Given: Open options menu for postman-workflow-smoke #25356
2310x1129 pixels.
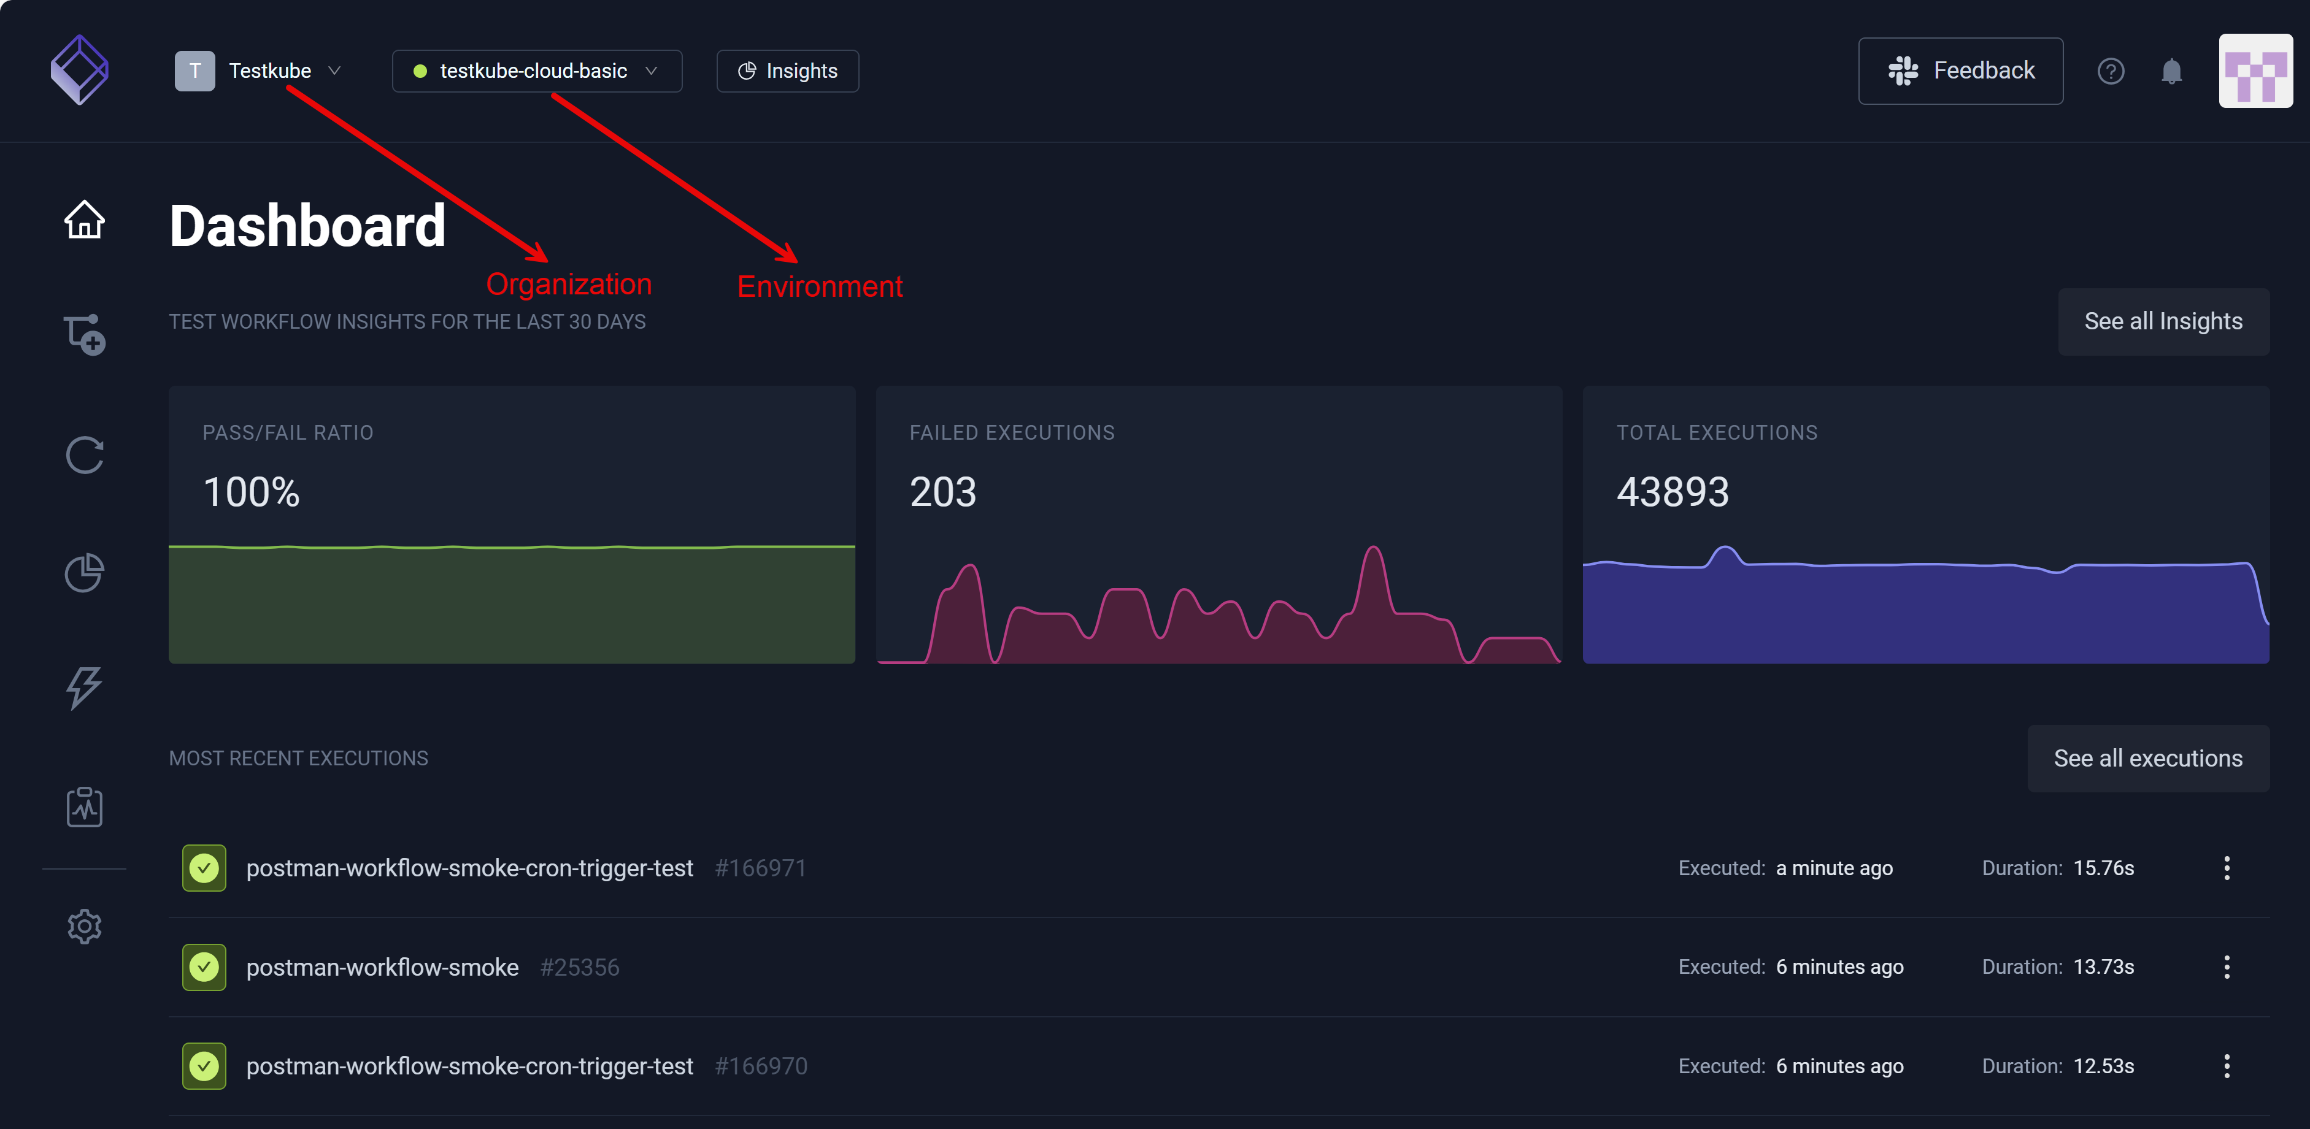Looking at the screenshot, I should click(2226, 967).
